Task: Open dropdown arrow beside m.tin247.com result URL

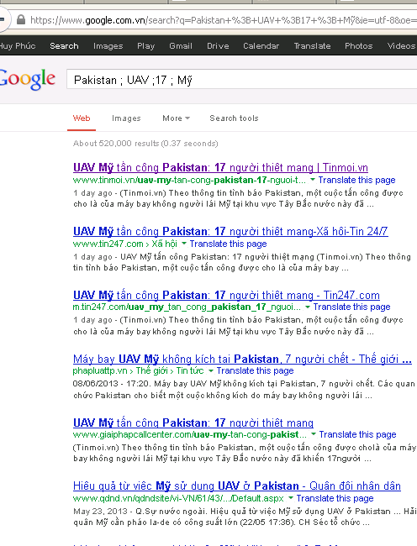Action: 308,307
